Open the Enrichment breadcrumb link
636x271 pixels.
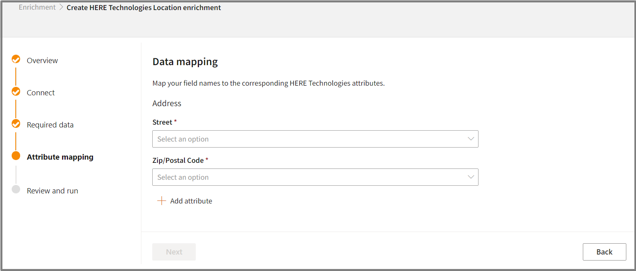(x=37, y=7)
